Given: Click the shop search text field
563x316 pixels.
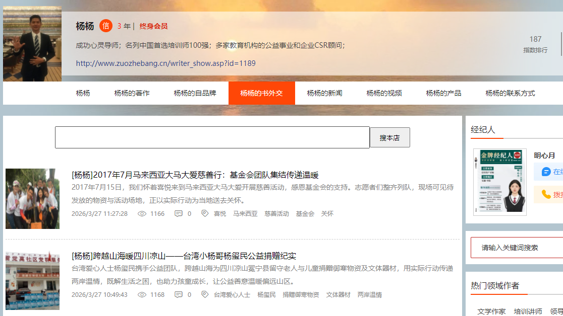Looking at the screenshot, I should (212, 137).
